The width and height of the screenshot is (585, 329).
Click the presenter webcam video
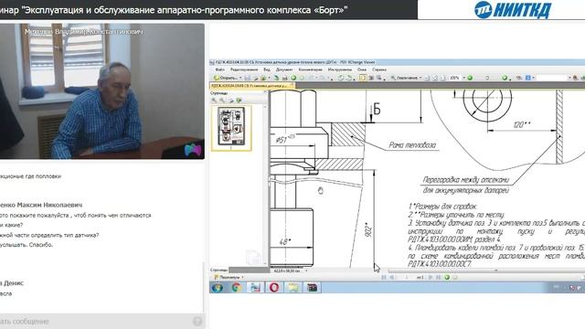(101, 91)
